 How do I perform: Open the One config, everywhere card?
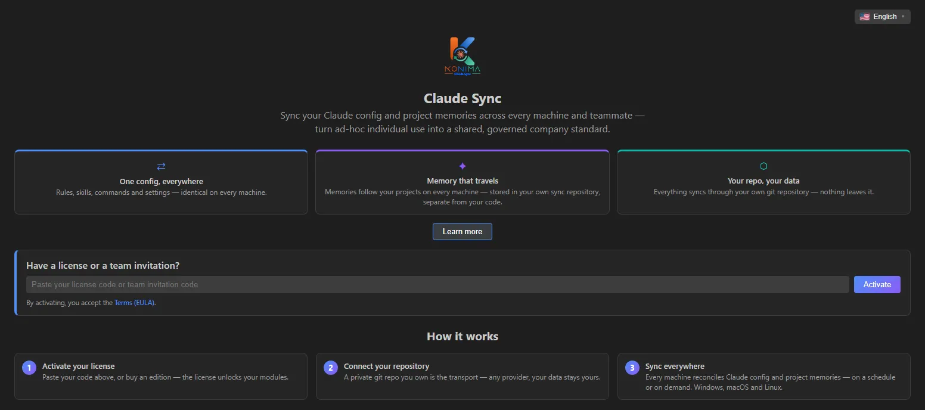tap(161, 182)
